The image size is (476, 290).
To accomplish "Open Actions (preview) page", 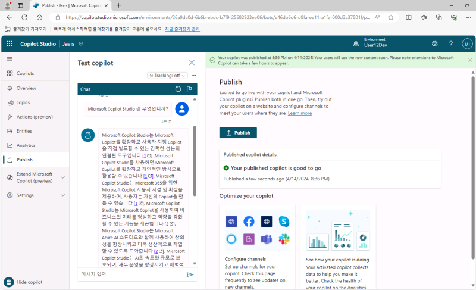I will 35,117.
